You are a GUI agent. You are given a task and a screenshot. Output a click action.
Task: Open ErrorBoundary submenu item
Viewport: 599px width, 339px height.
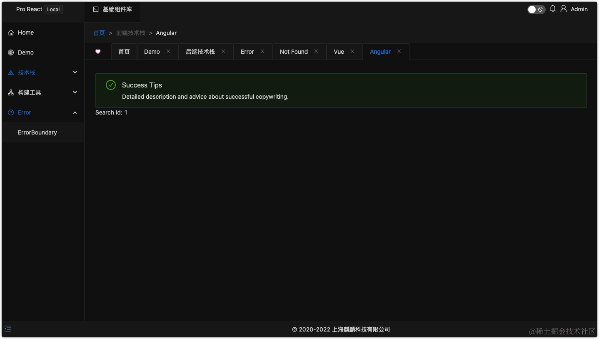[x=43, y=132]
